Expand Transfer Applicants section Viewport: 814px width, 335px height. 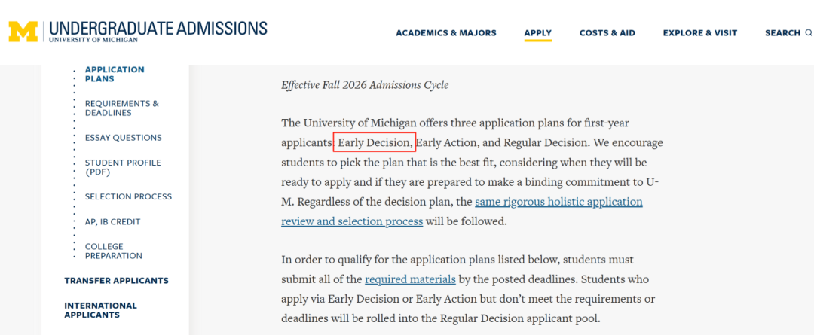pos(116,281)
